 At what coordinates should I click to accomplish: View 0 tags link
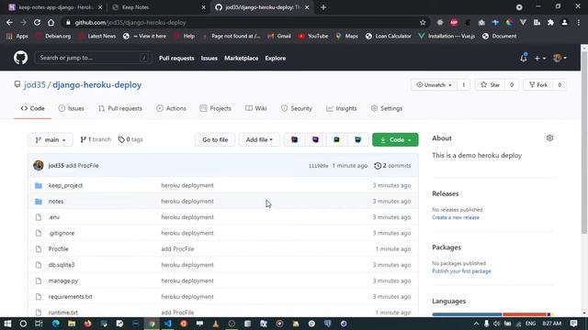pos(130,139)
